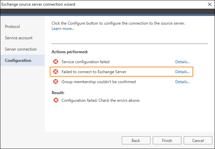
Task: Click the Group membership couldn't be confirmed text
Action: click(x=99, y=82)
